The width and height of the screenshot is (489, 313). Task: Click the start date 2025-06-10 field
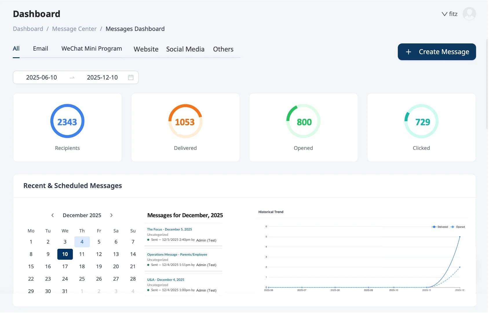(41, 78)
